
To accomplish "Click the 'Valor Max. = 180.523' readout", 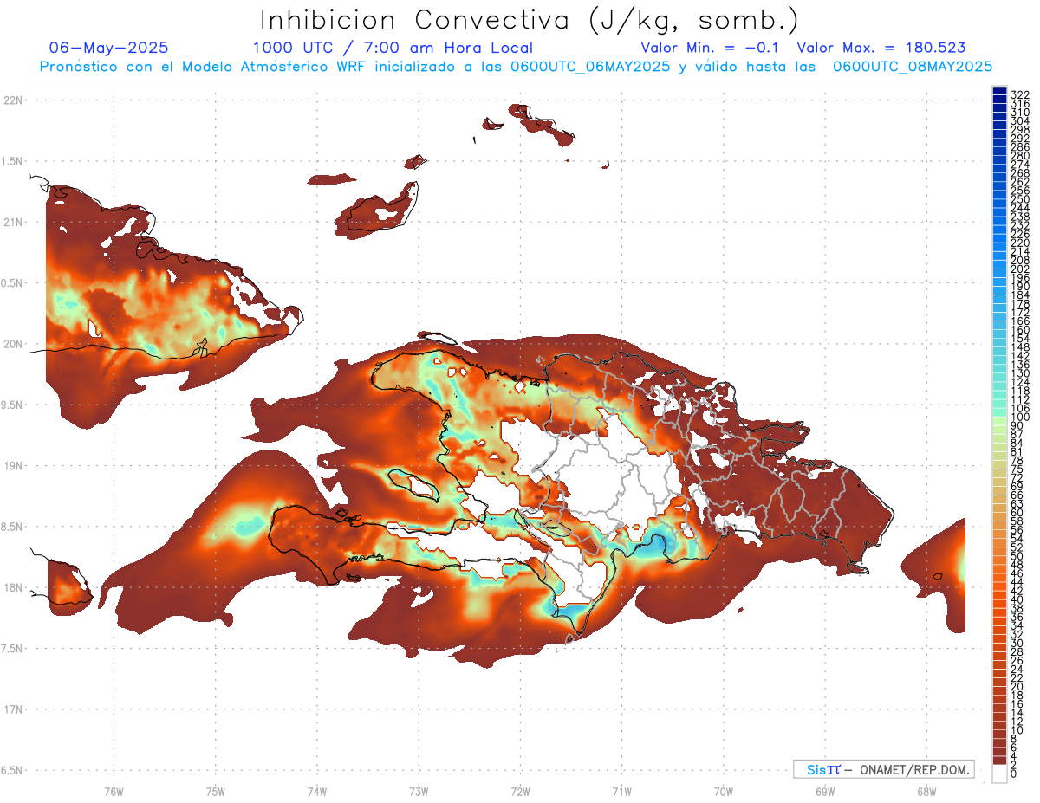I will [x=881, y=48].
